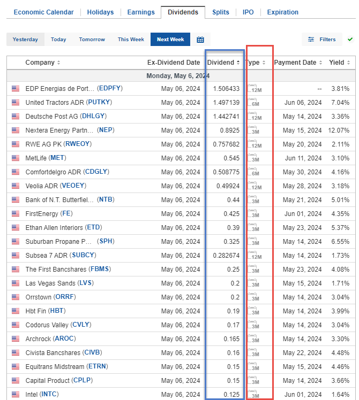Click the Jun 11, 2024 payment date
Viewport: 359px width, 400px height.
click(x=303, y=158)
